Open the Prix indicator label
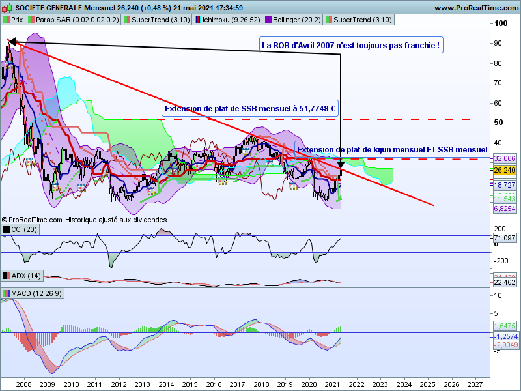Screen dimensions: 521x391 (x=13, y=20)
